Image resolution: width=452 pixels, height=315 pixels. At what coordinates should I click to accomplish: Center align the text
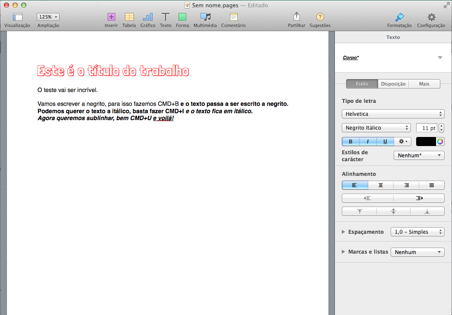381,185
